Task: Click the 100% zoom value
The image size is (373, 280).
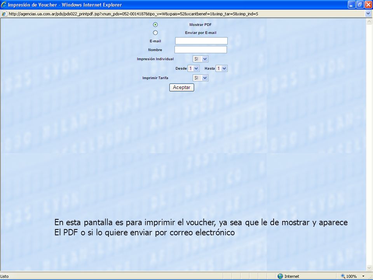Action: (x=351, y=276)
